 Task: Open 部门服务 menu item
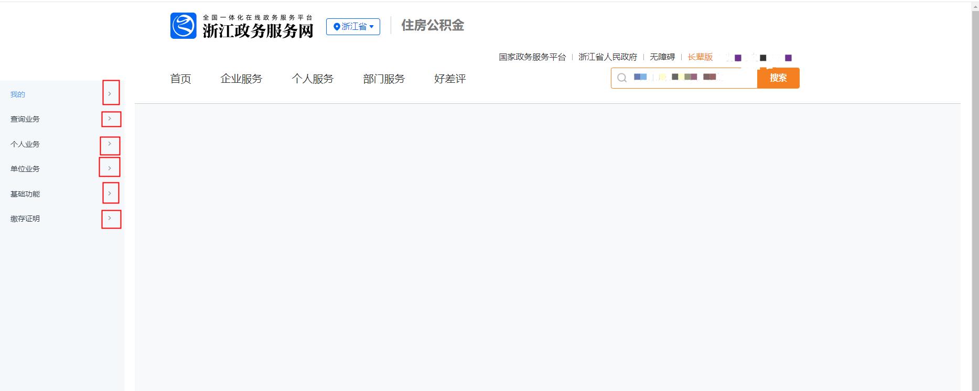click(384, 79)
